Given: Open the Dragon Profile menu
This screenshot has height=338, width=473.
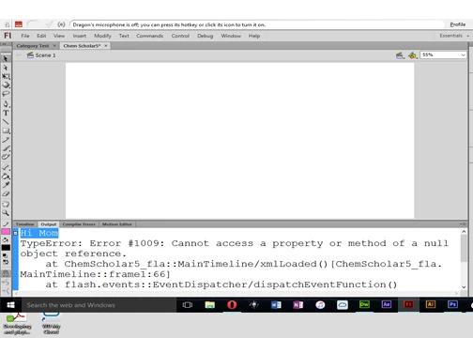Looking at the screenshot, I should 458,24.
